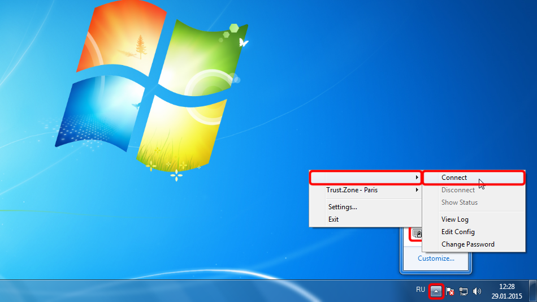537x302 pixels.
Task: Select Edit Config option
Action: (458, 232)
